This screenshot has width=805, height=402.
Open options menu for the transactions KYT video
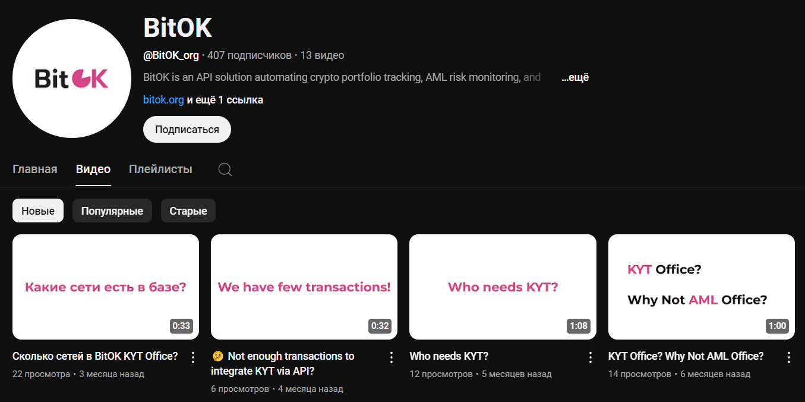click(x=391, y=357)
